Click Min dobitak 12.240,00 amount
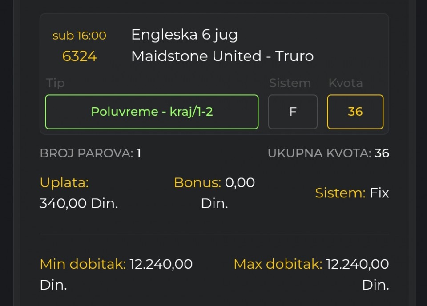The width and height of the screenshot is (427, 306). pos(161,264)
